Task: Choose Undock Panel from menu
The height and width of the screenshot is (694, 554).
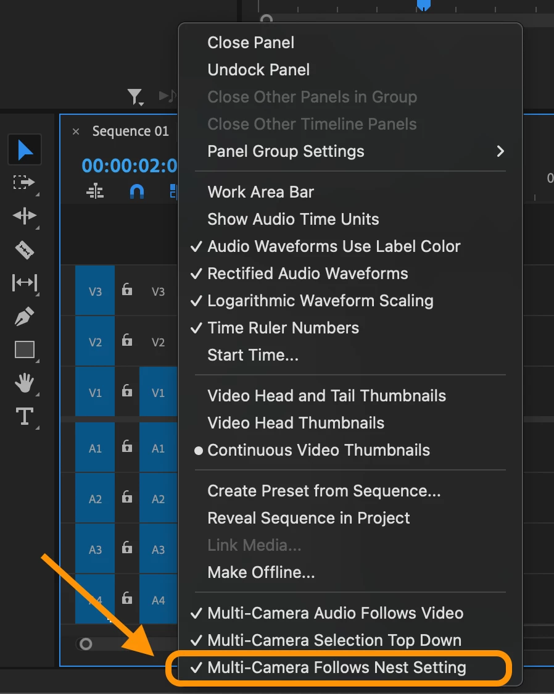Action: click(350, 70)
